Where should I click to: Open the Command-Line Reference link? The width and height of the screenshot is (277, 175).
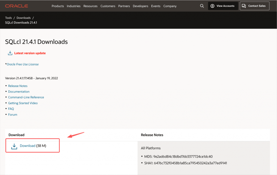[x=26, y=97]
